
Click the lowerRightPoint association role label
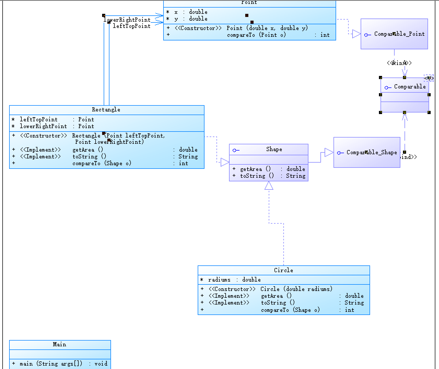(x=127, y=20)
